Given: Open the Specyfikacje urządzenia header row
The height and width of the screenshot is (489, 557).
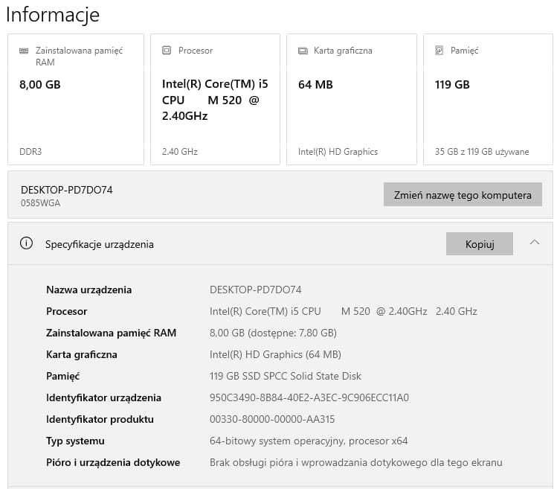Looking at the screenshot, I should pos(280,243).
